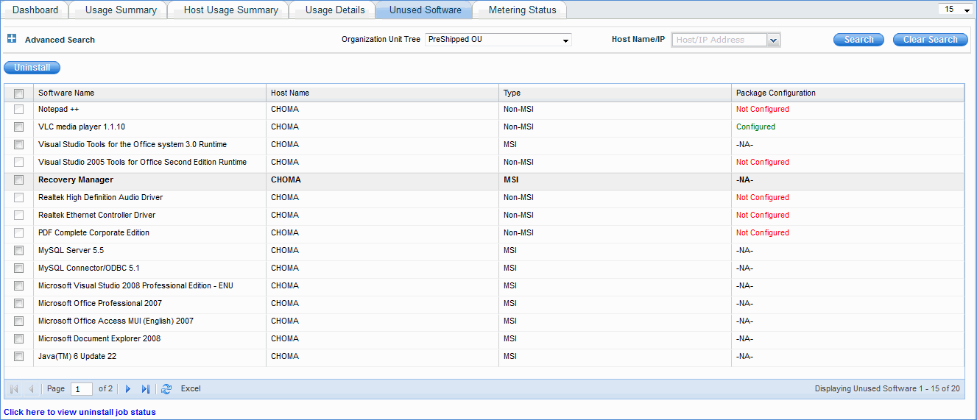Image resolution: width=977 pixels, height=420 pixels.
Task: Check Visual Studio Tools 3.0 Runtime row
Action: (19, 144)
